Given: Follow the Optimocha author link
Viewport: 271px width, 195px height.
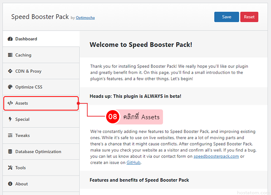Looking at the screenshot, I should [x=85, y=17].
